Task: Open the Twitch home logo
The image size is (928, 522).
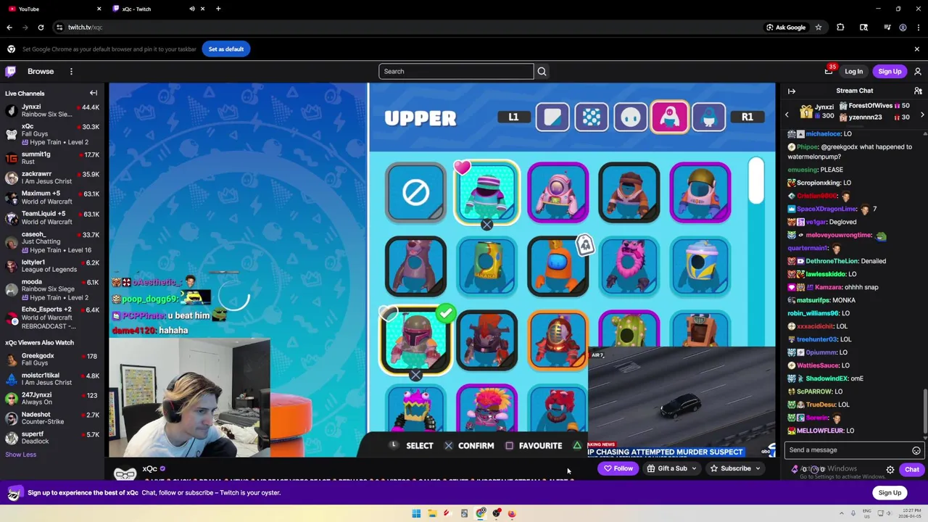Action: point(11,71)
